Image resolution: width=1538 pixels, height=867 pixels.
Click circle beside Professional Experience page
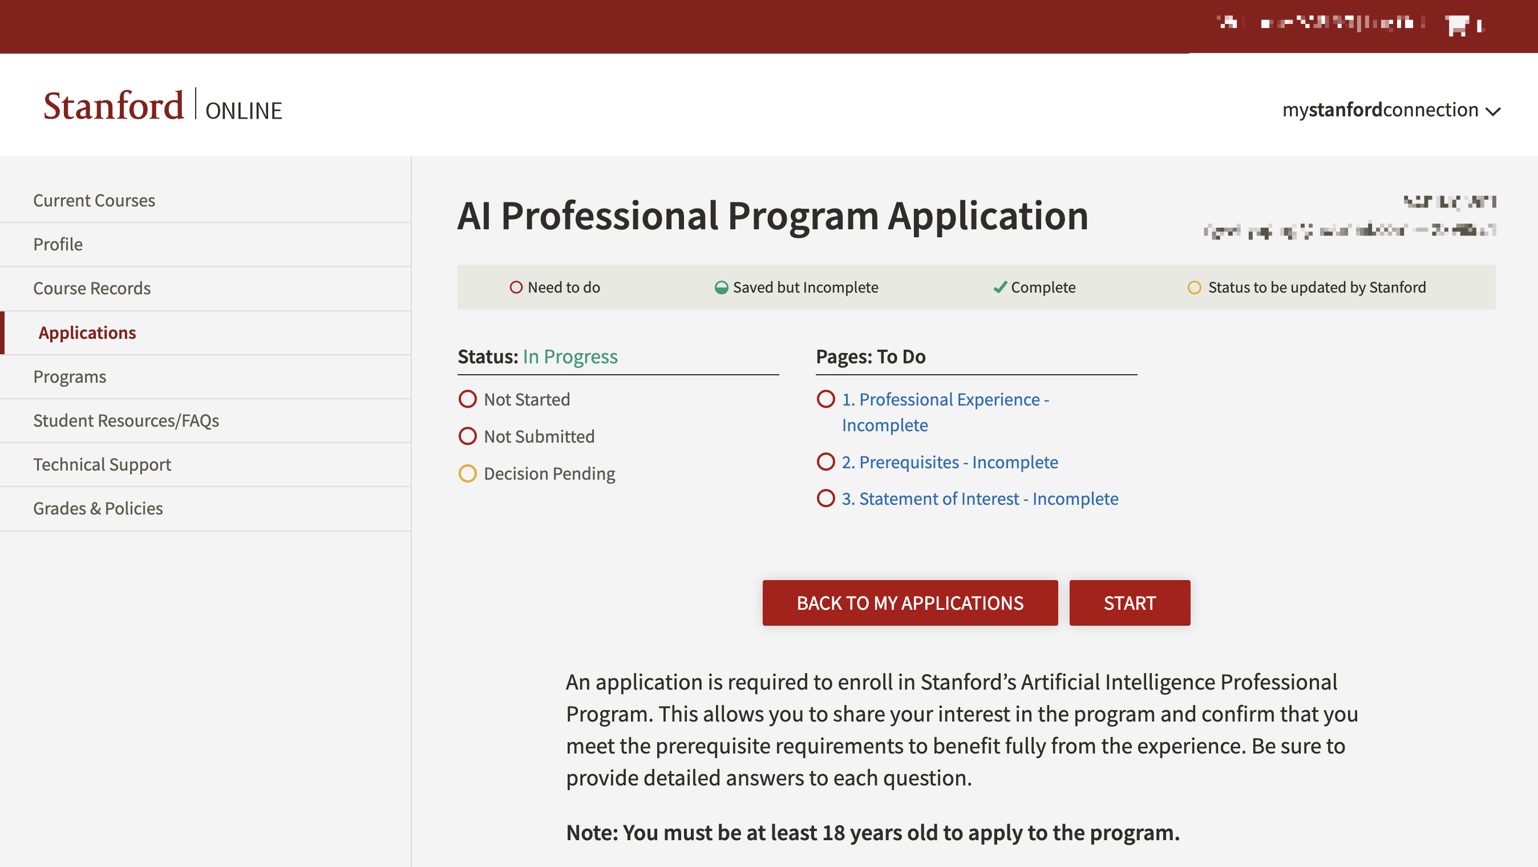825,399
